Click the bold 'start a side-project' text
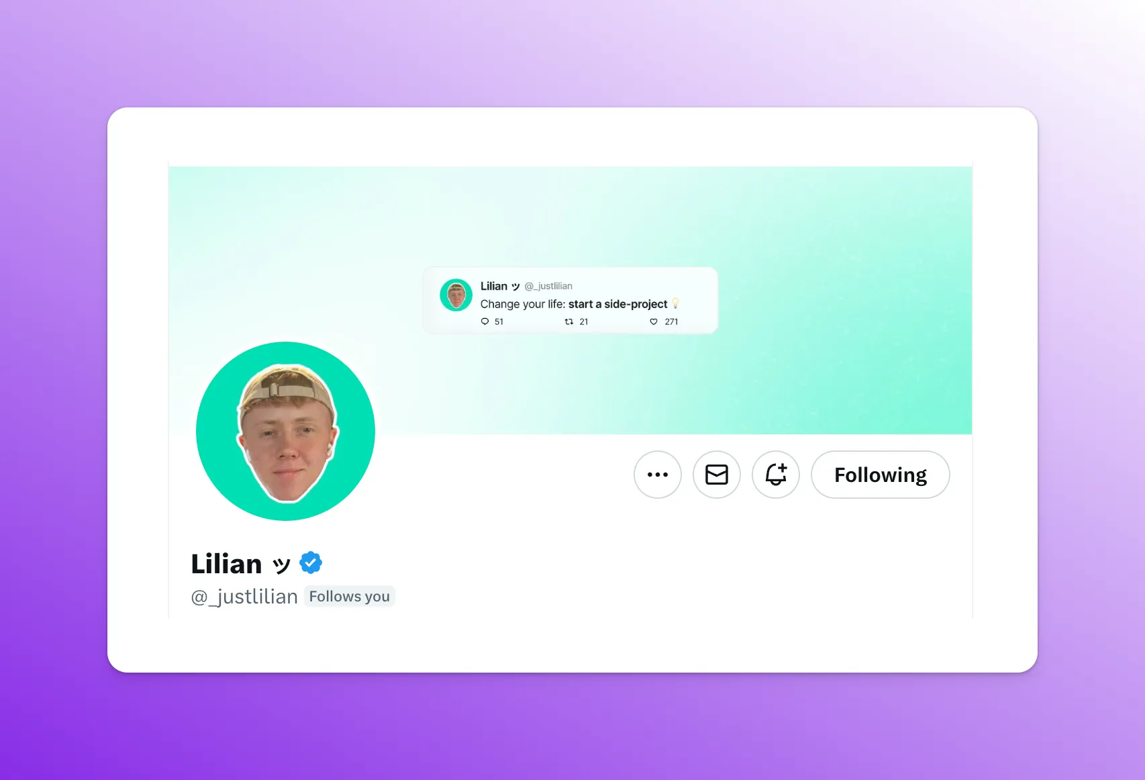Viewport: 1145px width, 780px height. coord(618,304)
